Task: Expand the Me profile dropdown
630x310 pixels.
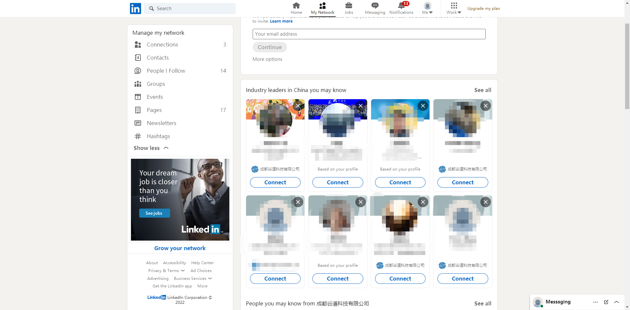Action: pyautogui.click(x=427, y=9)
